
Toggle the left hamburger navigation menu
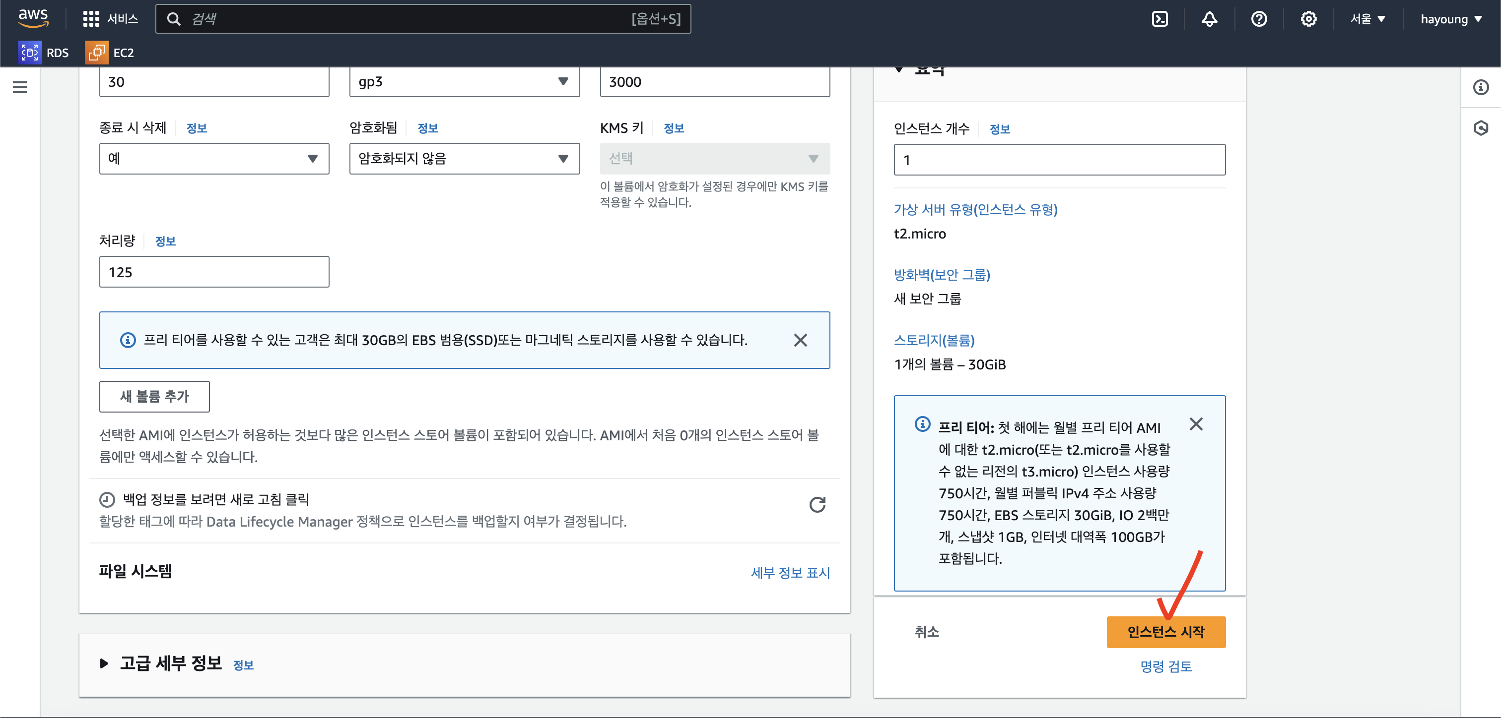(20, 87)
